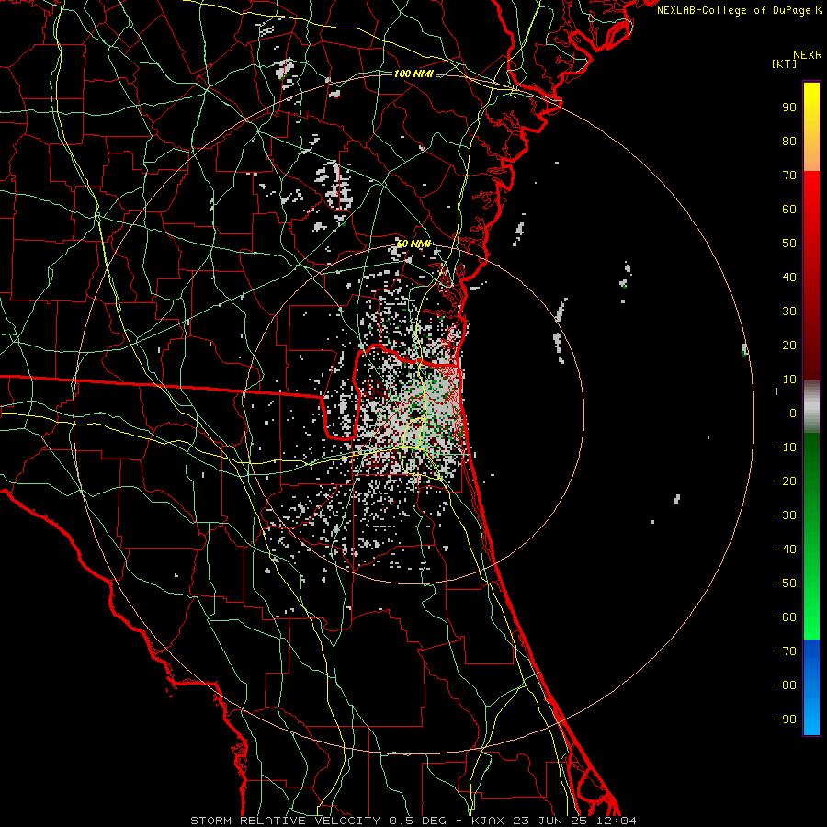The height and width of the screenshot is (827, 827).
Task: Click the -20 value on velocity scale
Action: pos(786,481)
